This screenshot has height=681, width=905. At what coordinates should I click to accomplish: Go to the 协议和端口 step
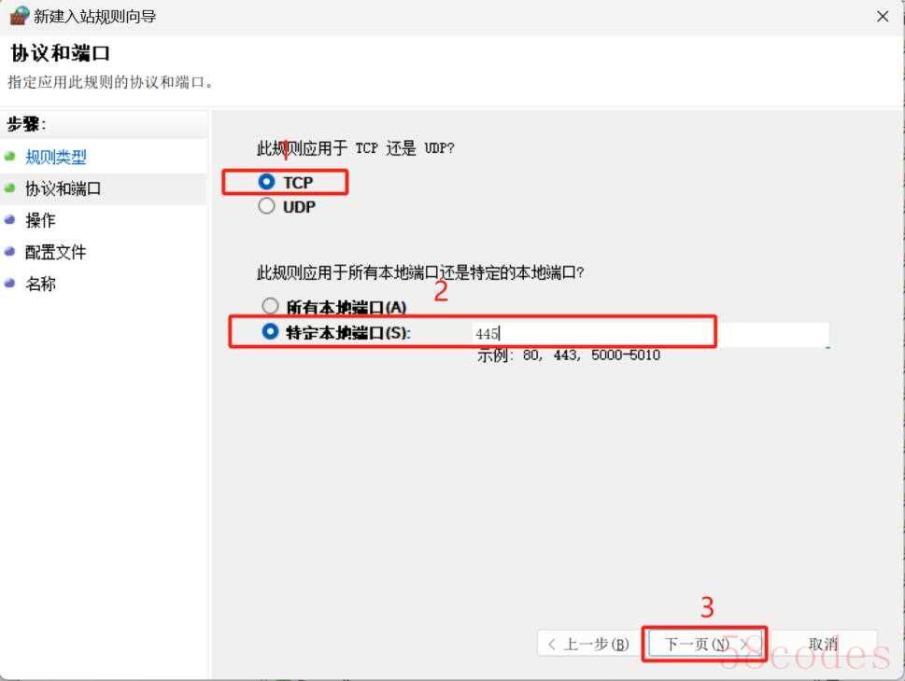pyautogui.click(x=63, y=188)
